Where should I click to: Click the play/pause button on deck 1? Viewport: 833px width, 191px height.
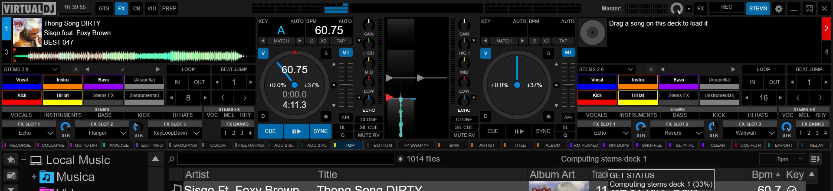click(x=296, y=131)
